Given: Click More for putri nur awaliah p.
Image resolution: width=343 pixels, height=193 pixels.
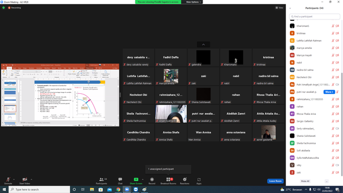Looking at the screenshot, I should 329,92.
